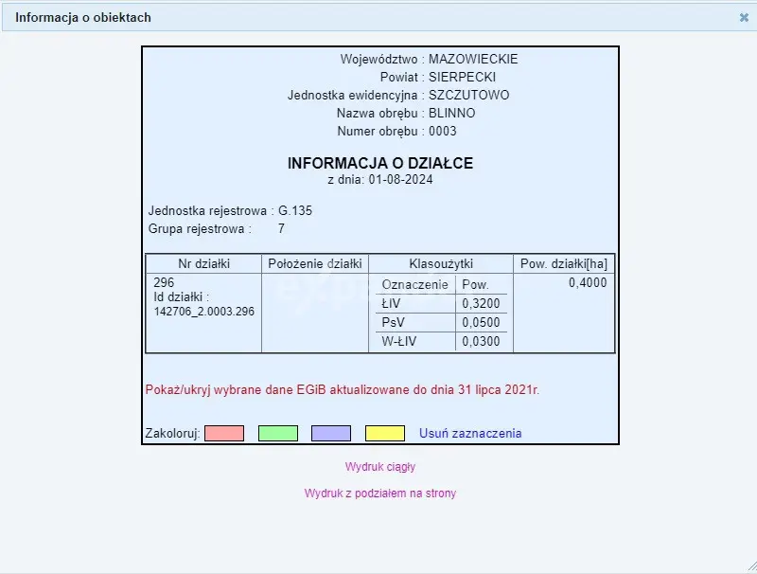Click the parcel ID 142706_2.0003.296
This screenshot has height=574, width=757.
pos(203,312)
